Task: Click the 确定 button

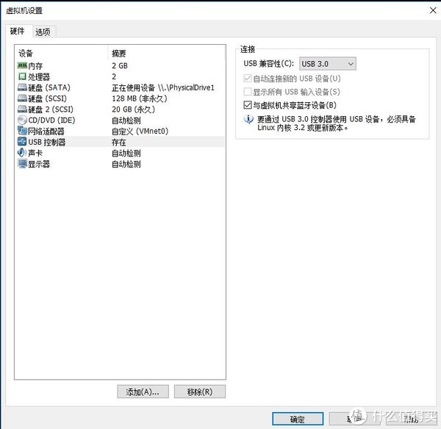Action: point(298,419)
